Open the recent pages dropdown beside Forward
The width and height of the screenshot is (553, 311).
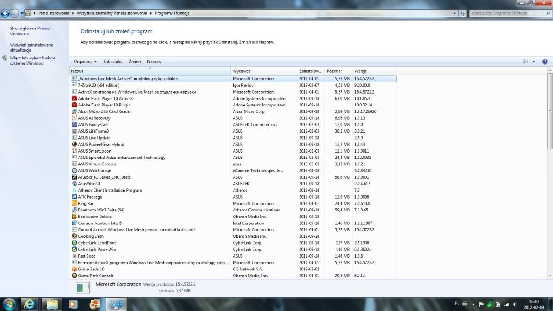coord(22,13)
